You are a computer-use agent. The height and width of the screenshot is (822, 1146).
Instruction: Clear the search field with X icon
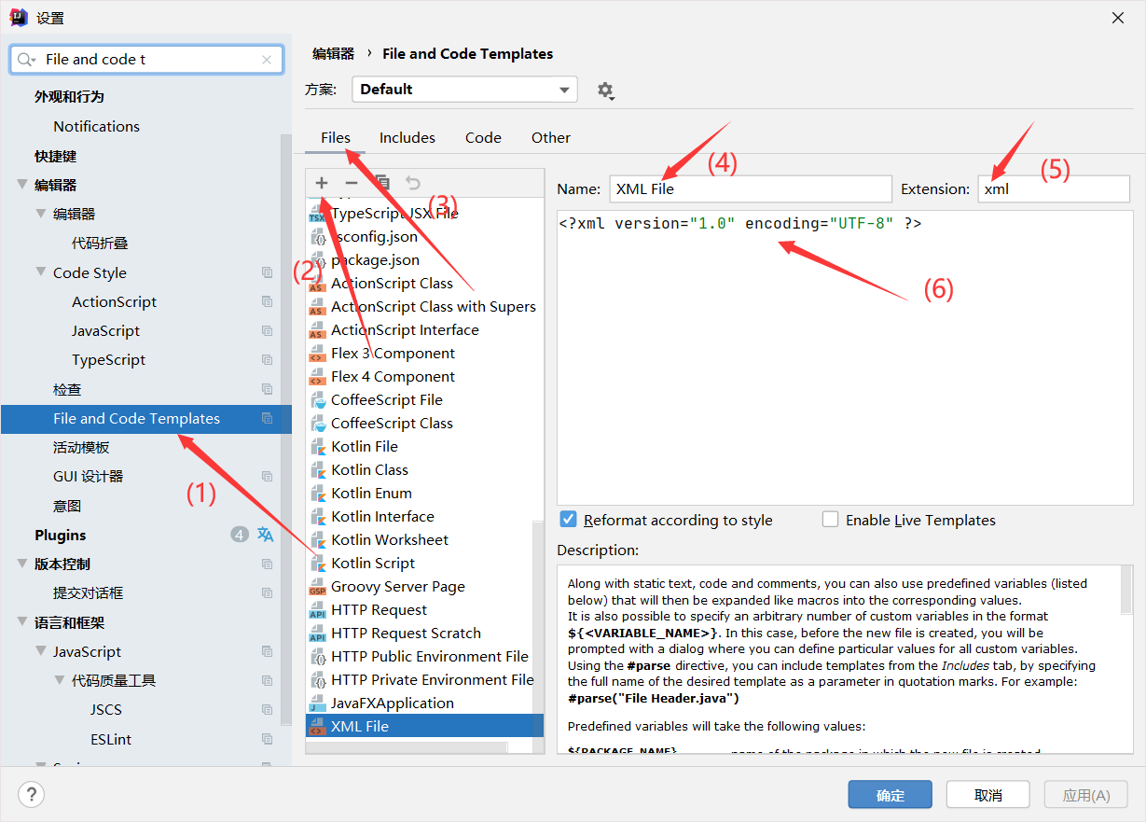[267, 59]
